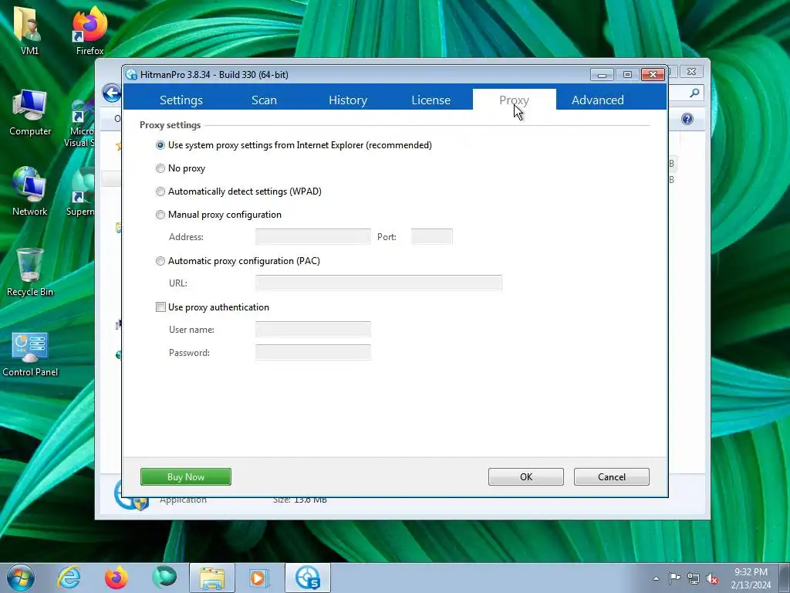Click the PAC URL field
The height and width of the screenshot is (593, 790).
coord(378,283)
